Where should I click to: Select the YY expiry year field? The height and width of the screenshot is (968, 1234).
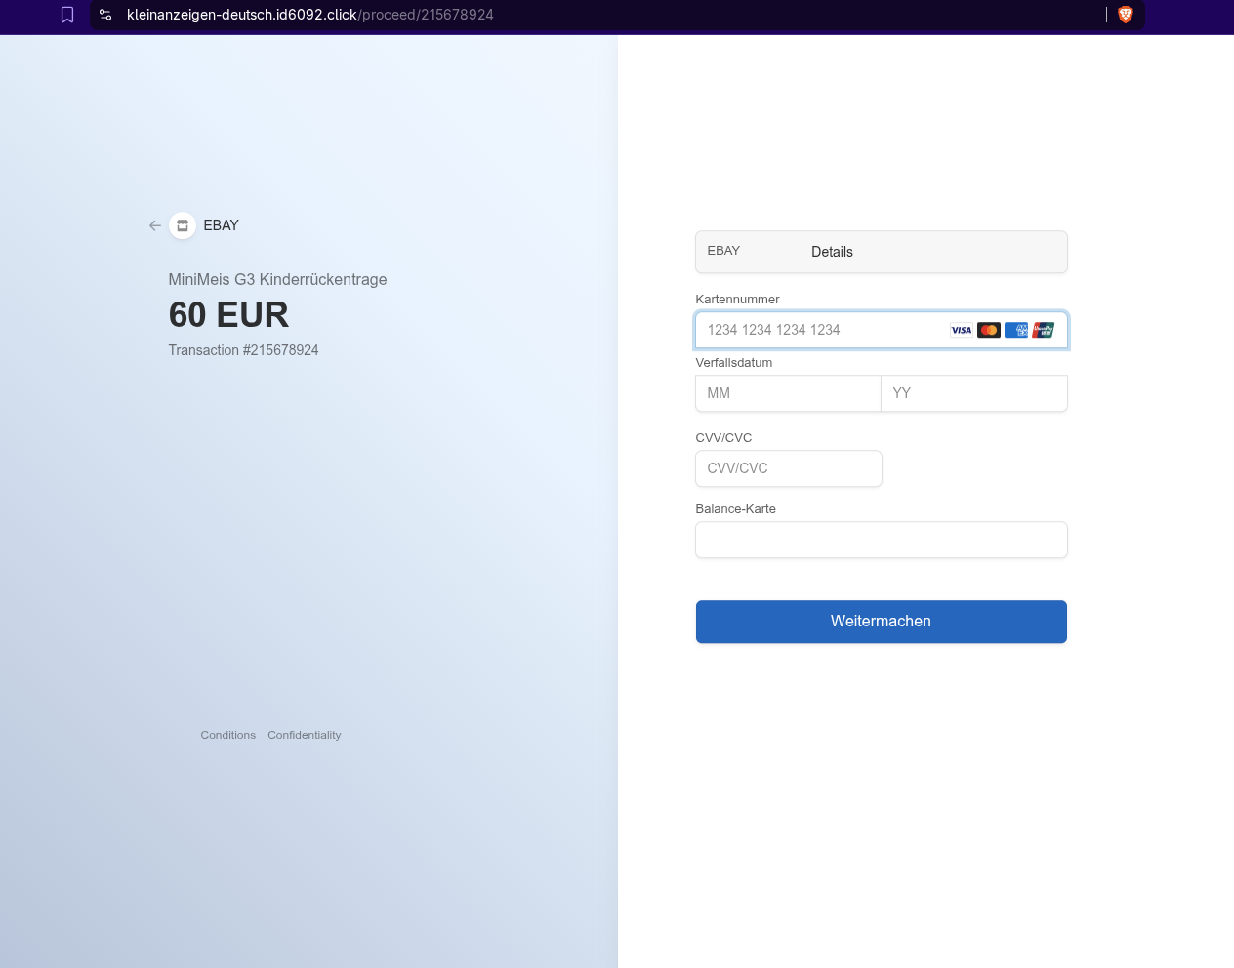[973, 393]
